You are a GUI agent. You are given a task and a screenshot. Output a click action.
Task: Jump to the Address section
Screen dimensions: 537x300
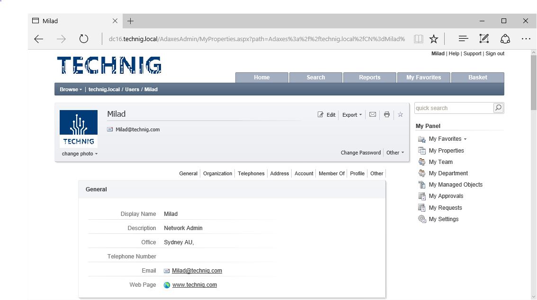click(x=279, y=173)
